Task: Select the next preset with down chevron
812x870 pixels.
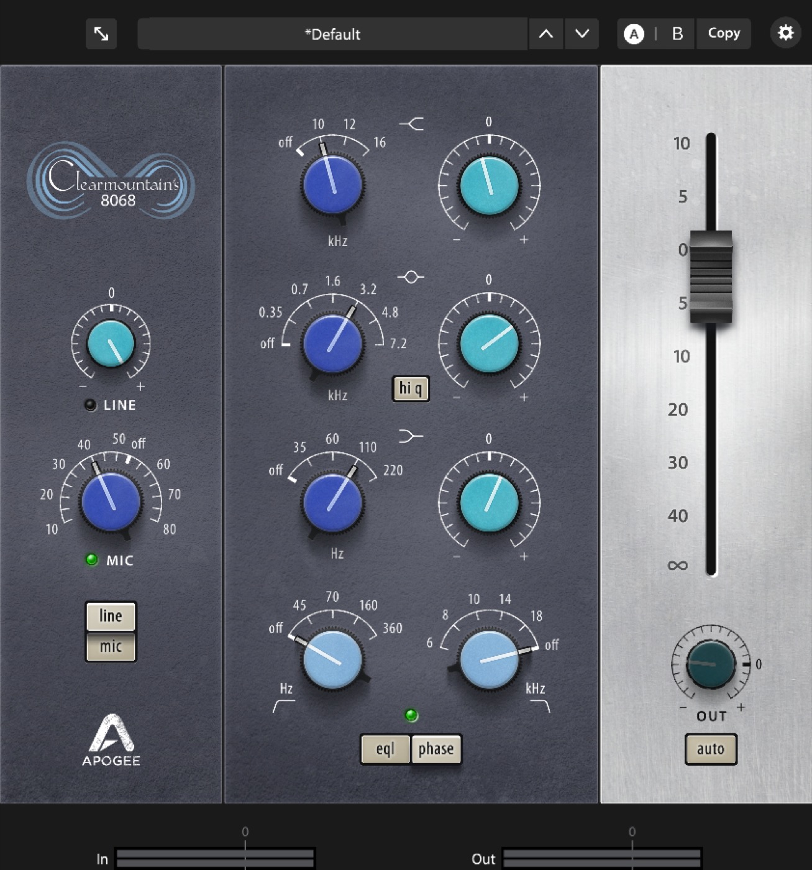Action: [582, 34]
